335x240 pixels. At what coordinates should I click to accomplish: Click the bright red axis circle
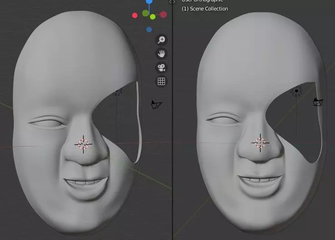pos(135,15)
